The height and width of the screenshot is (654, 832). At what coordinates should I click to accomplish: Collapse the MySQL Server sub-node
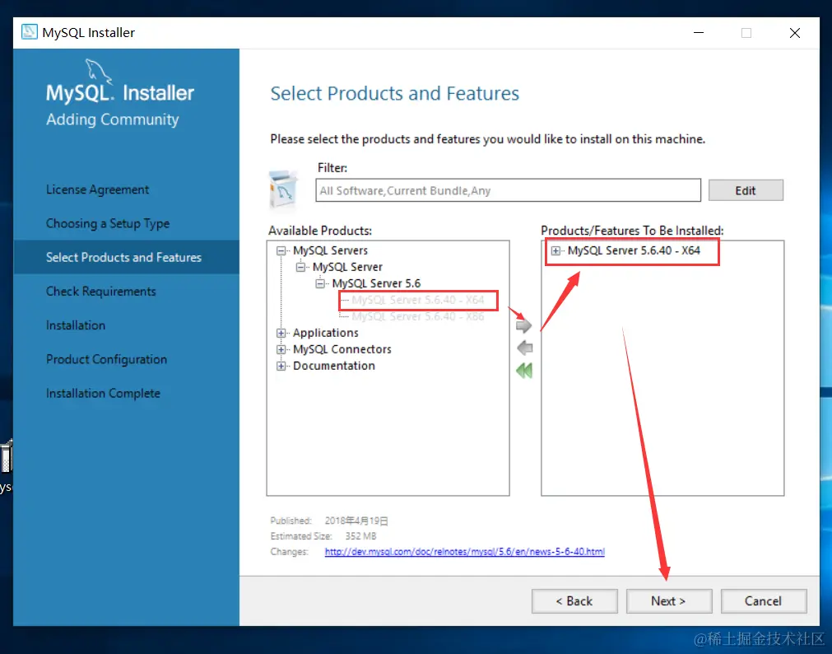300,267
